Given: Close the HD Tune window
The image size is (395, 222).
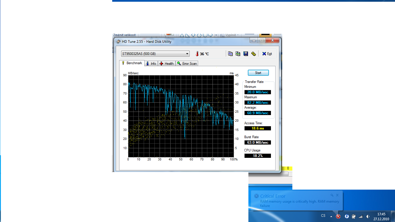Looking at the screenshot, I should (273, 40).
